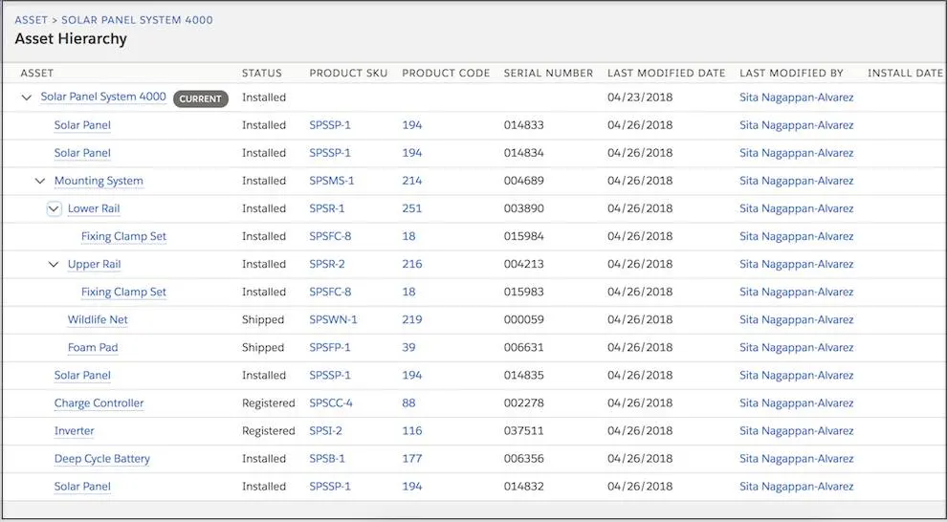Viewport: 947px width, 522px height.
Task: Open product code 251 link
Action: (412, 208)
